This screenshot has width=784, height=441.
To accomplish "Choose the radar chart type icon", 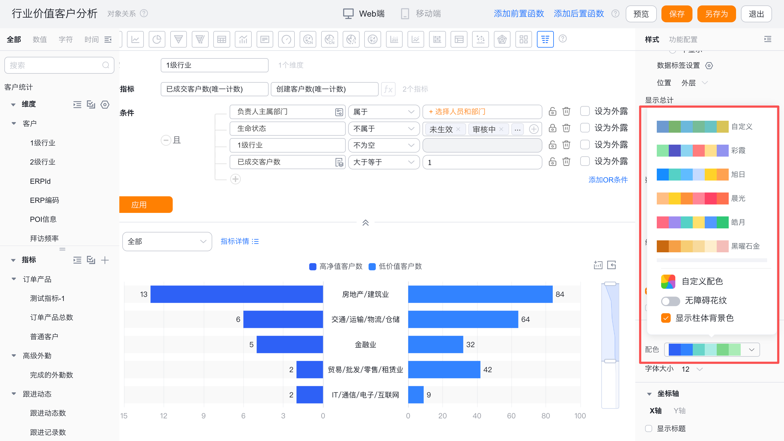I will click(502, 39).
